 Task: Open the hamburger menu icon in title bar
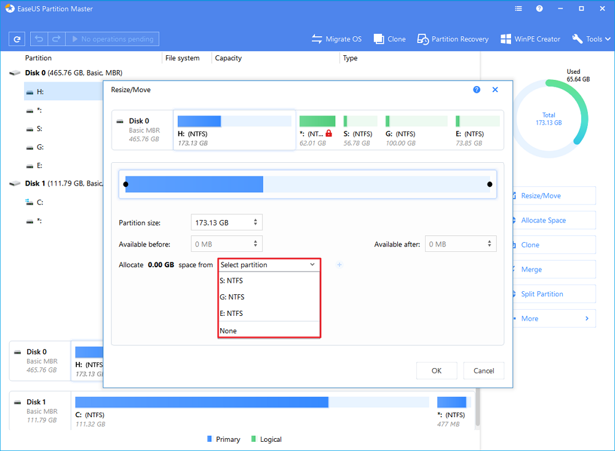(x=518, y=9)
